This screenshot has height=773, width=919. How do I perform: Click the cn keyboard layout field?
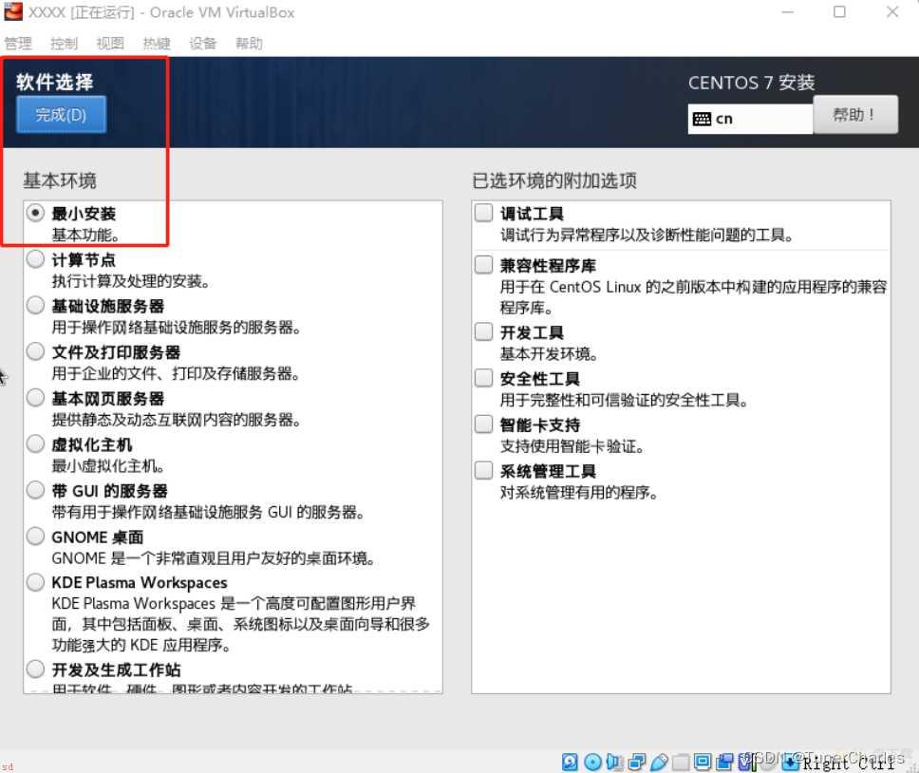pos(750,119)
